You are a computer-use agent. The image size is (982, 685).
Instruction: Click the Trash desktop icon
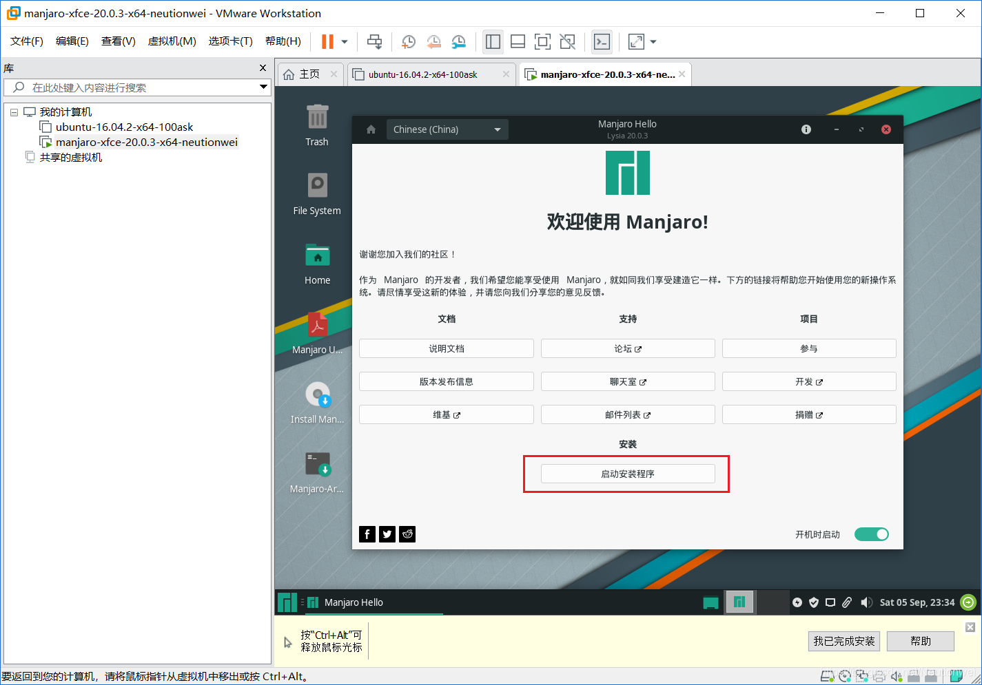(x=317, y=125)
